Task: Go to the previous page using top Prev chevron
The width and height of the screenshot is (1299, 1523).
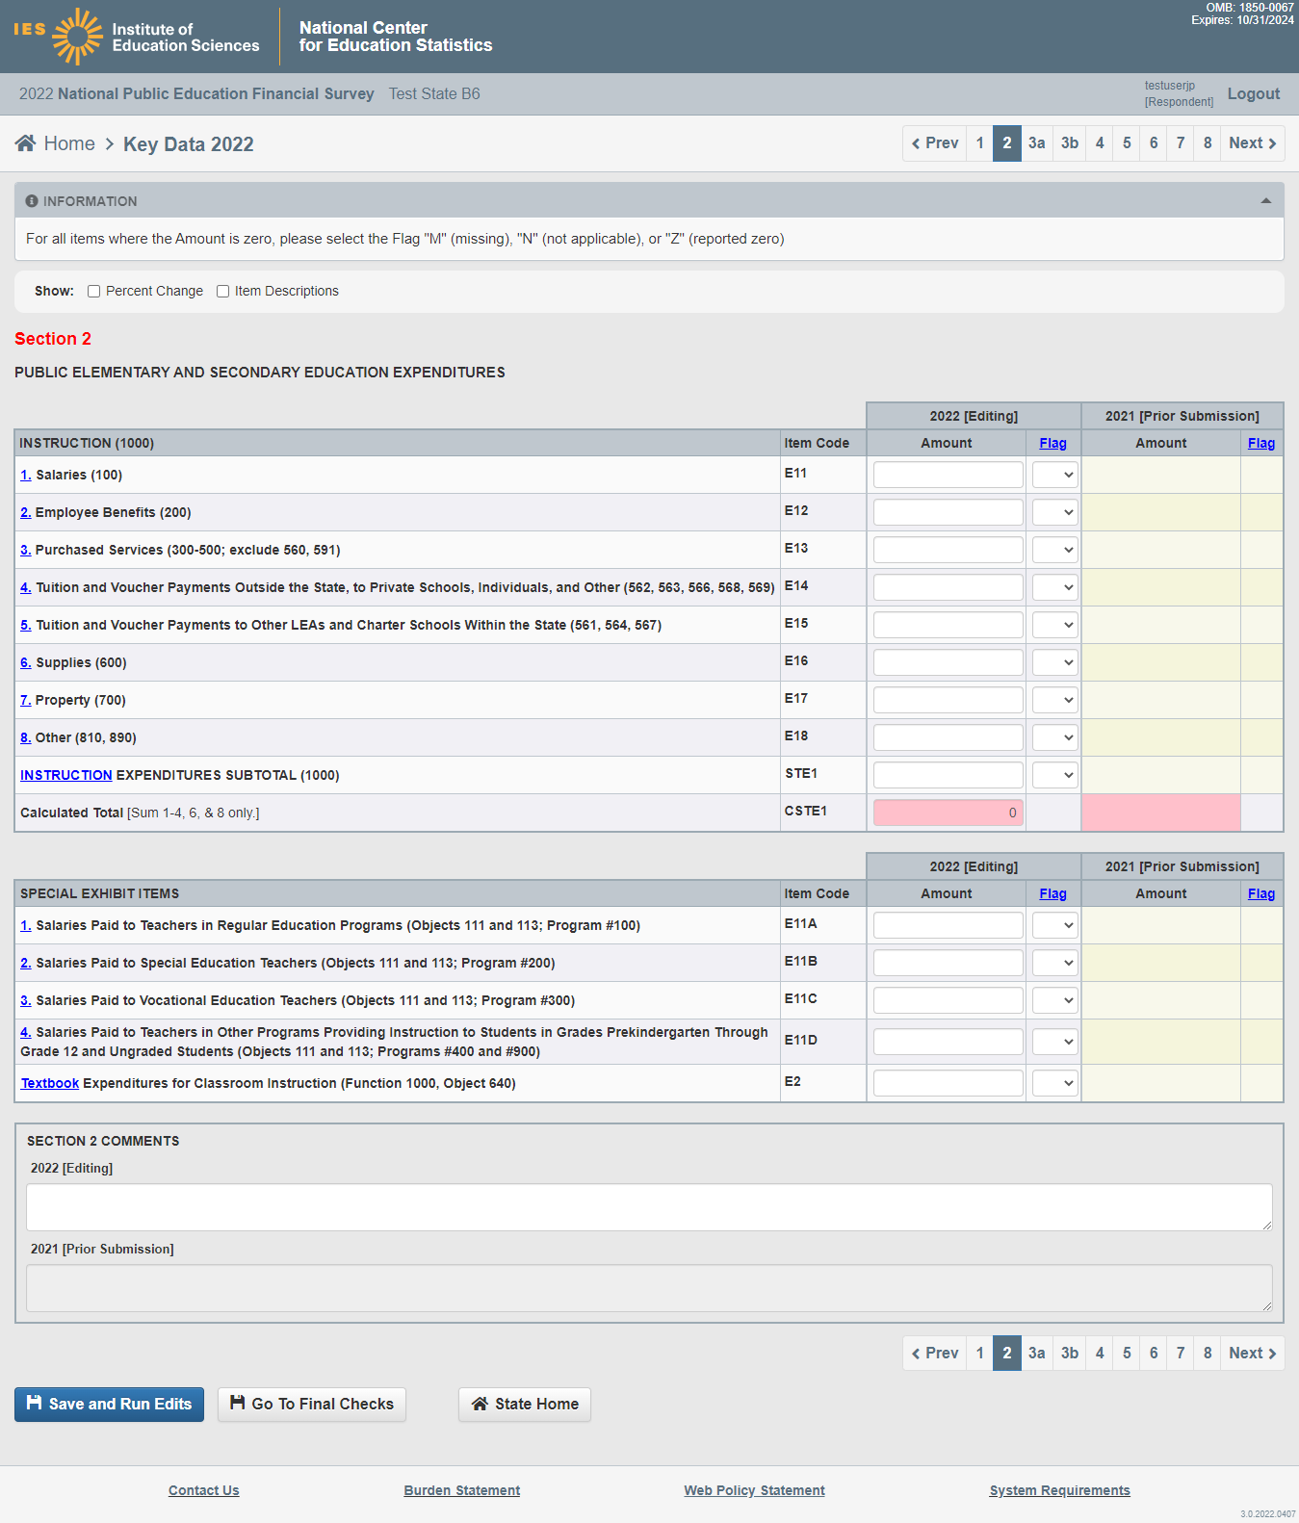Action: [x=916, y=143]
